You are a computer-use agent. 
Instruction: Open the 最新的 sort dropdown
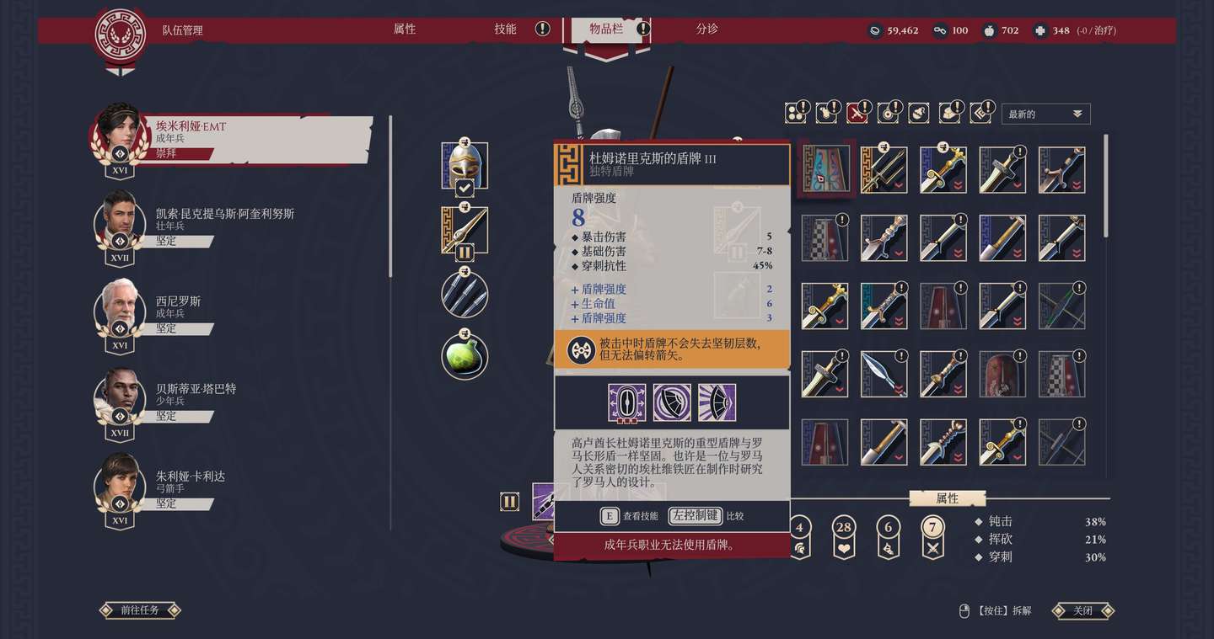1045,114
